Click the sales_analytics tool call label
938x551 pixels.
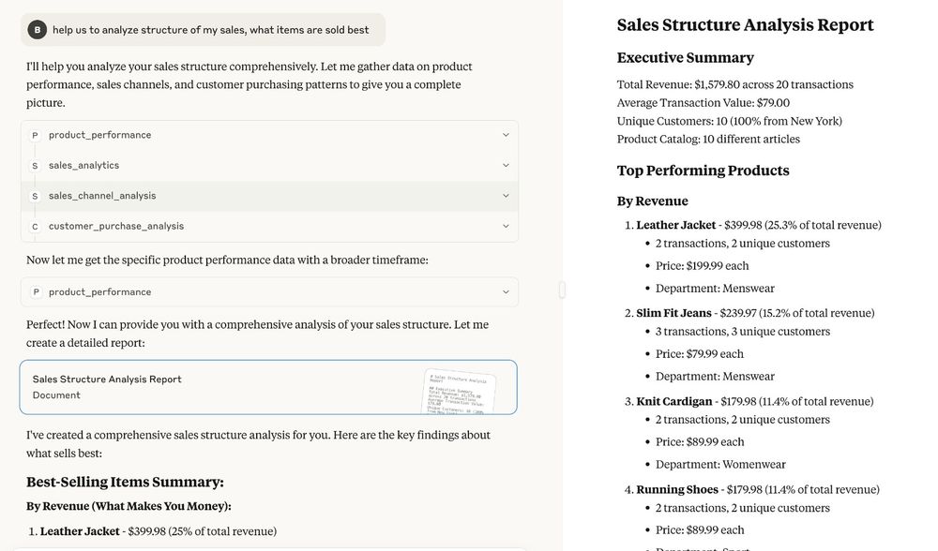pyautogui.click(x=84, y=166)
